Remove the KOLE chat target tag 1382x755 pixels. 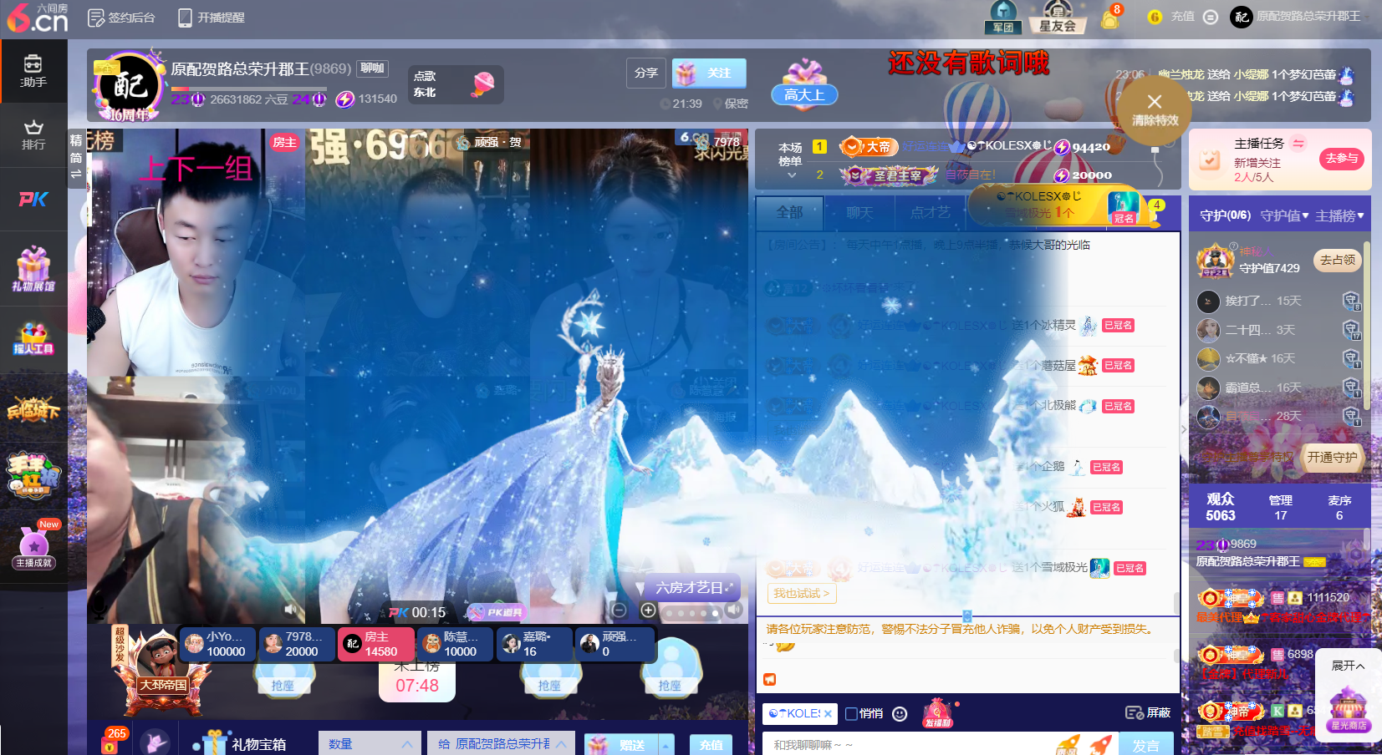click(828, 713)
